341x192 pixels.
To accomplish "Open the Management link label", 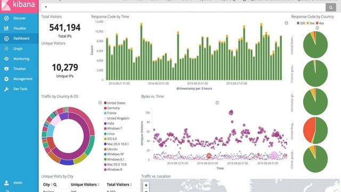I will click(22, 79).
